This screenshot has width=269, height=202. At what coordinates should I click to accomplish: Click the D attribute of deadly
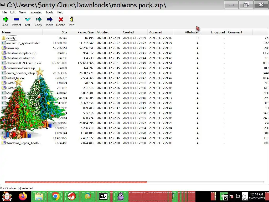(x=198, y=38)
